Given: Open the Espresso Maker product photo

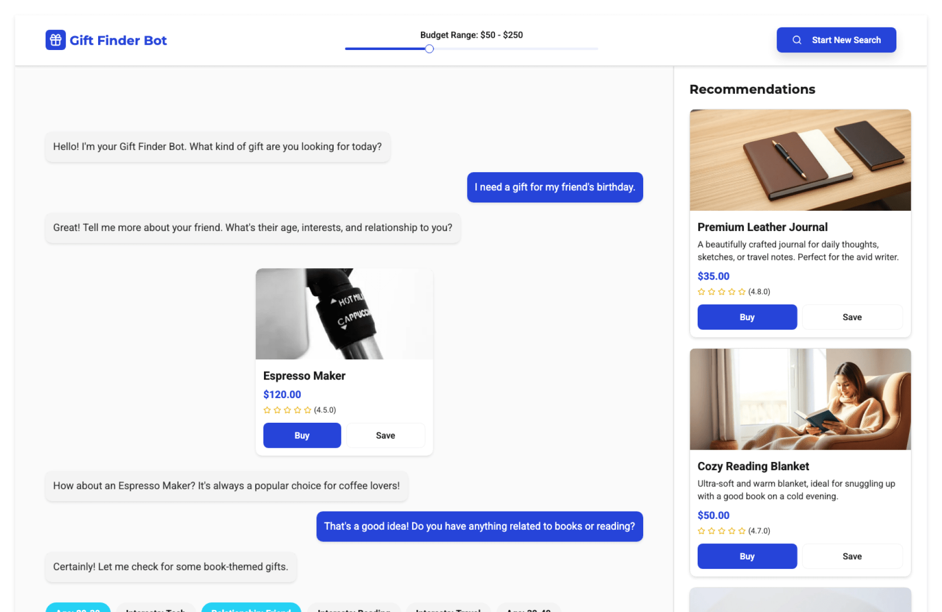Looking at the screenshot, I should pos(344,314).
